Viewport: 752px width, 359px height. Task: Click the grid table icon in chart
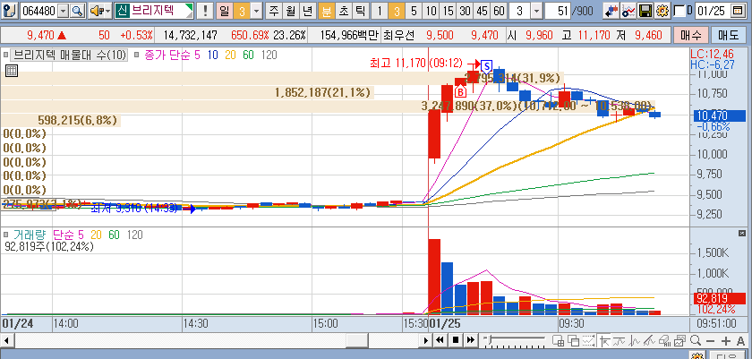(x=12, y=72)
